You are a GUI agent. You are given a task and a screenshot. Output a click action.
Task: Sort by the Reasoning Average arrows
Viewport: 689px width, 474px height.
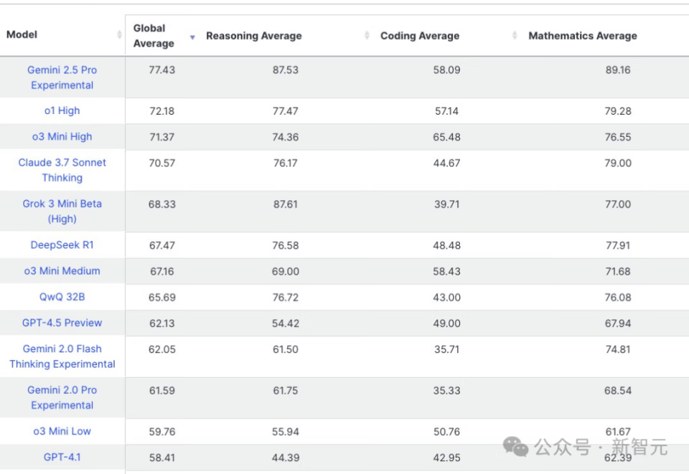point(367,36)
